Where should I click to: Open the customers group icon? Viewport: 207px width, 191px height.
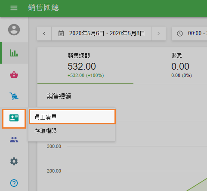(14, 139)
